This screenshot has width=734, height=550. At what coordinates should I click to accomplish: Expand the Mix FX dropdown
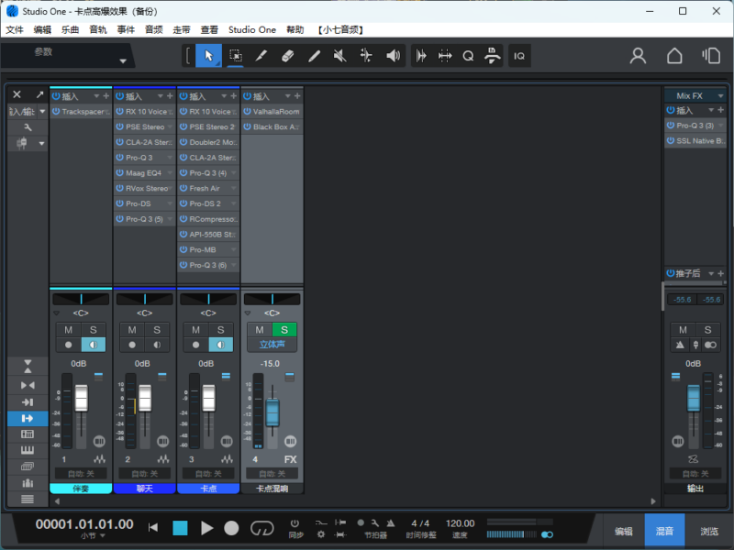720,96
